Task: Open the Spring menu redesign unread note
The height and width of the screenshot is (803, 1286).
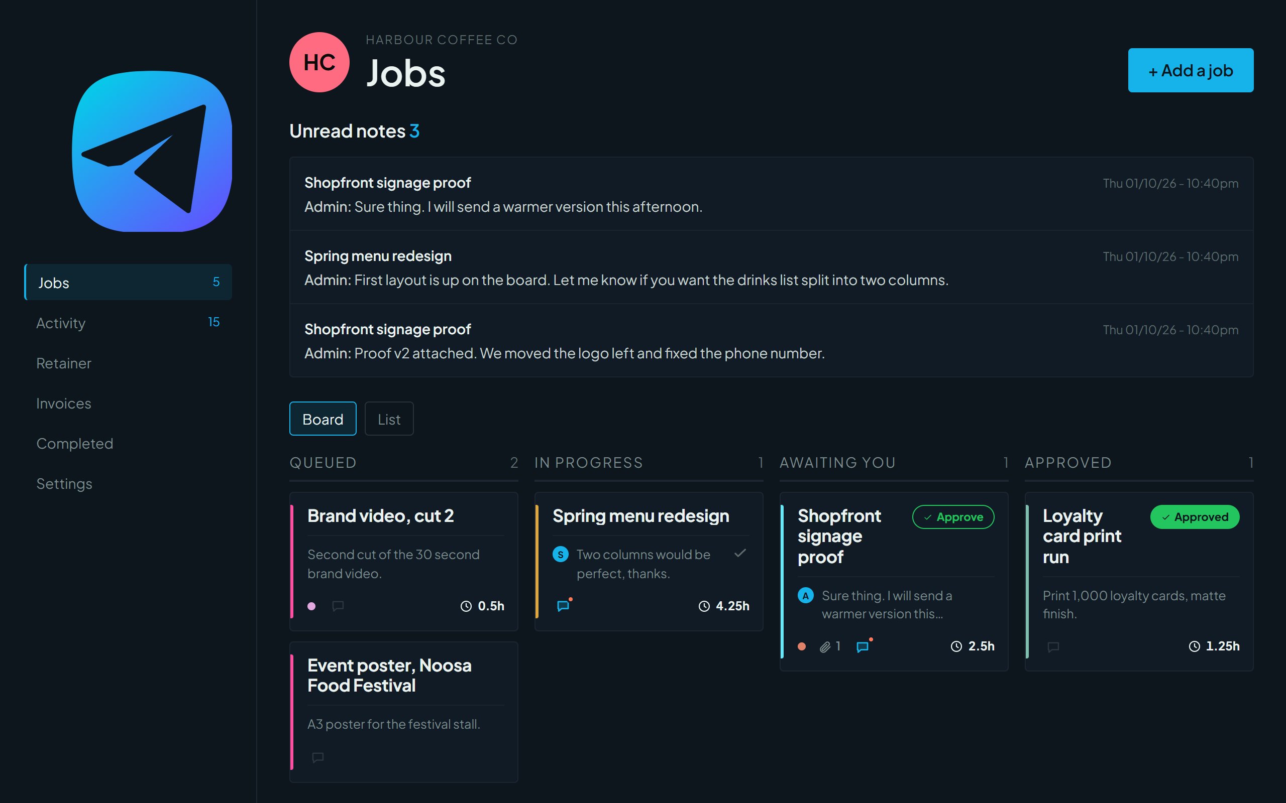Action: click(x=771, y=267)
